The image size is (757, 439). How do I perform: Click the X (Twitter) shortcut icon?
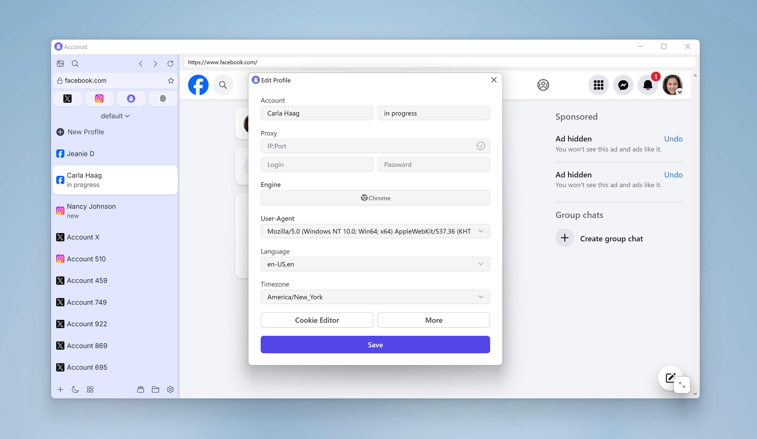[67, 99]
